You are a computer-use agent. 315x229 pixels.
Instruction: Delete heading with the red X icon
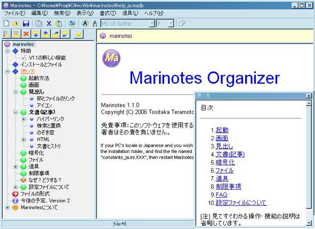coord(26,34)
